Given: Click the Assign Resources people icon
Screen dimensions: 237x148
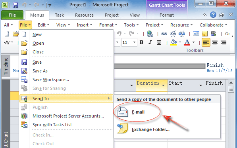Looking at the screenshot, I should [x=213, y=34].
